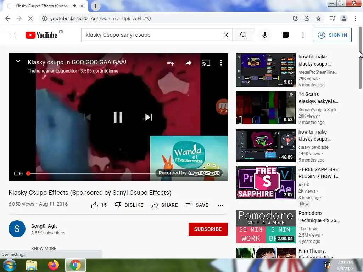Screen dimensions: 363x272
Task: Open File Explorer from the taskbar
Action: pos(32,265)
